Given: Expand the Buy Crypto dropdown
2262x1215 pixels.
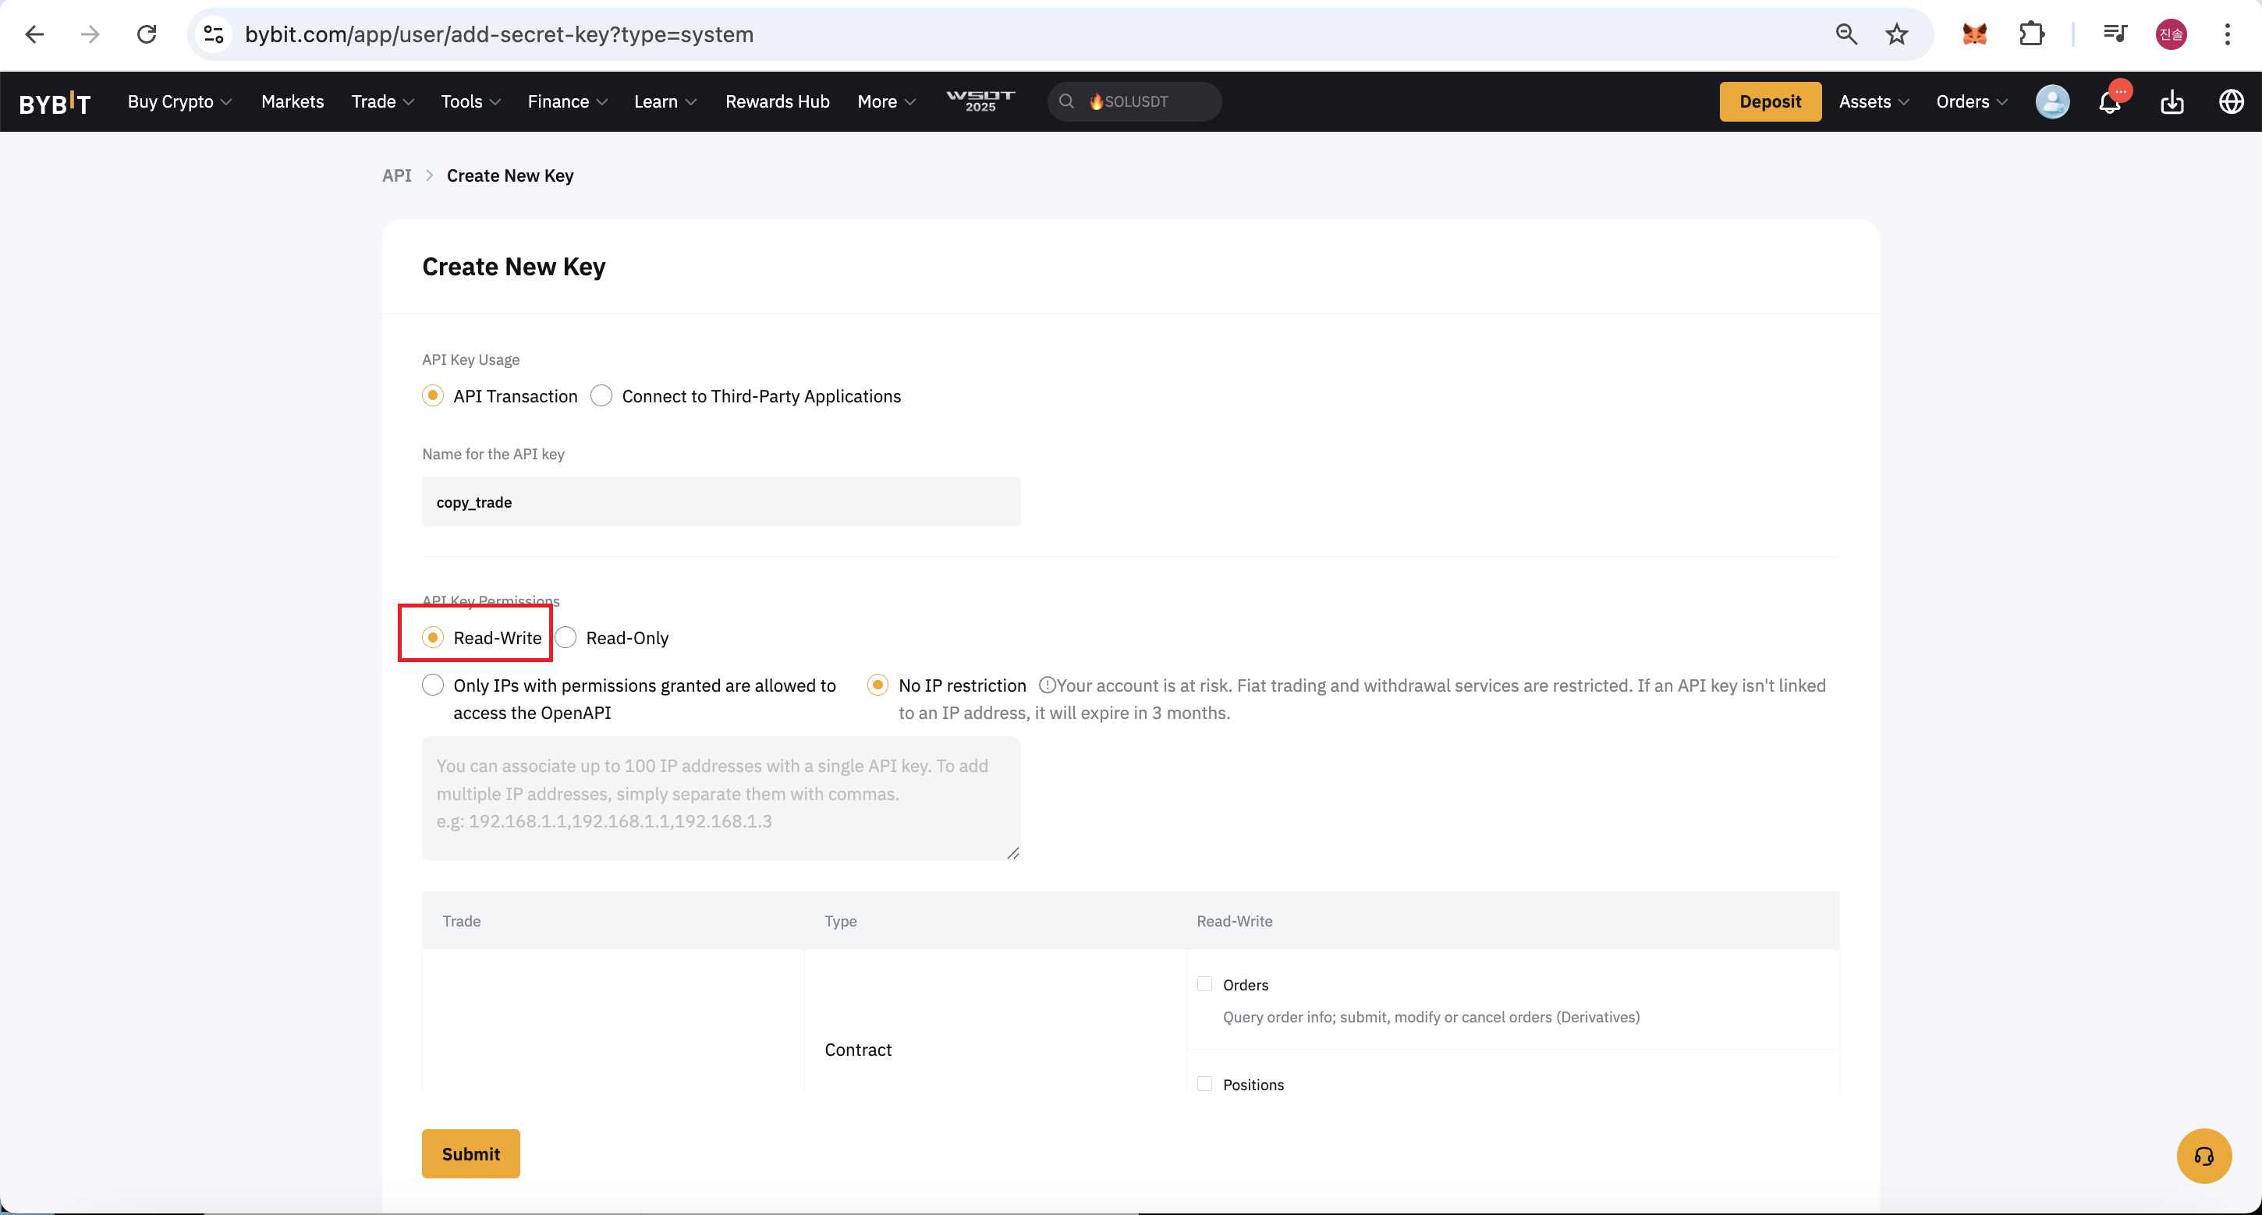Looking at the screenshot, I should (179, 102).
